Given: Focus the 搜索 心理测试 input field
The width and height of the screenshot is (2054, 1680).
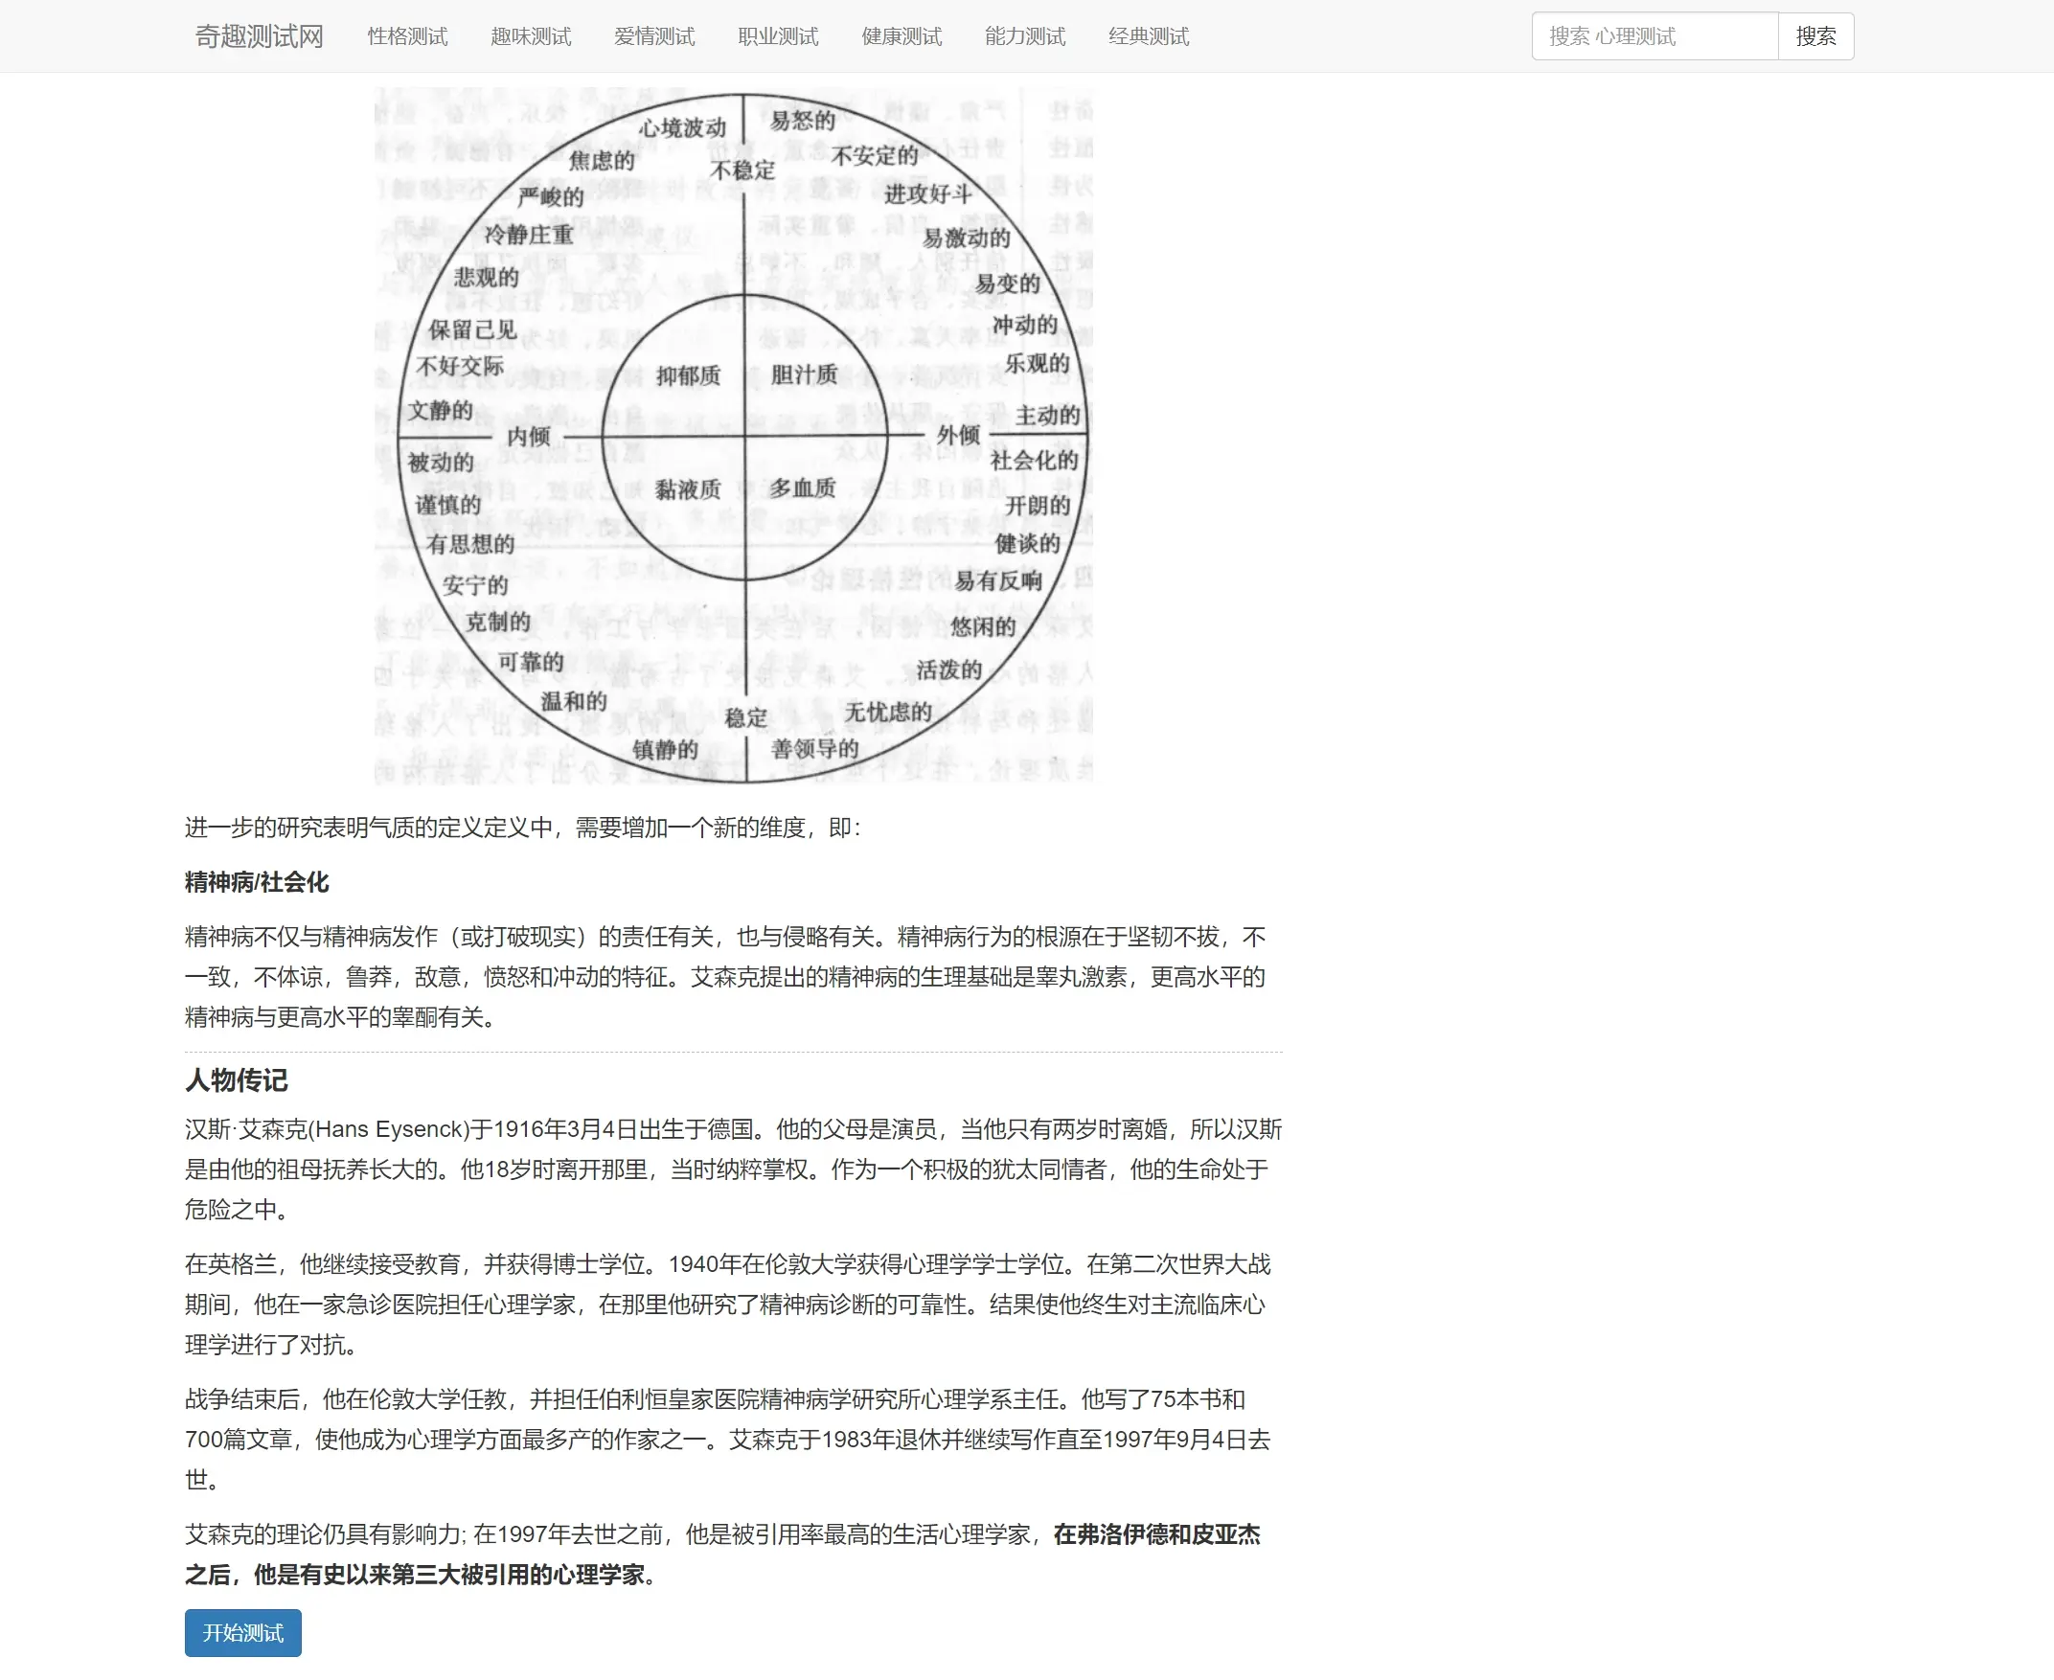Looking at the screenshot, I should tap(1654, 36).
